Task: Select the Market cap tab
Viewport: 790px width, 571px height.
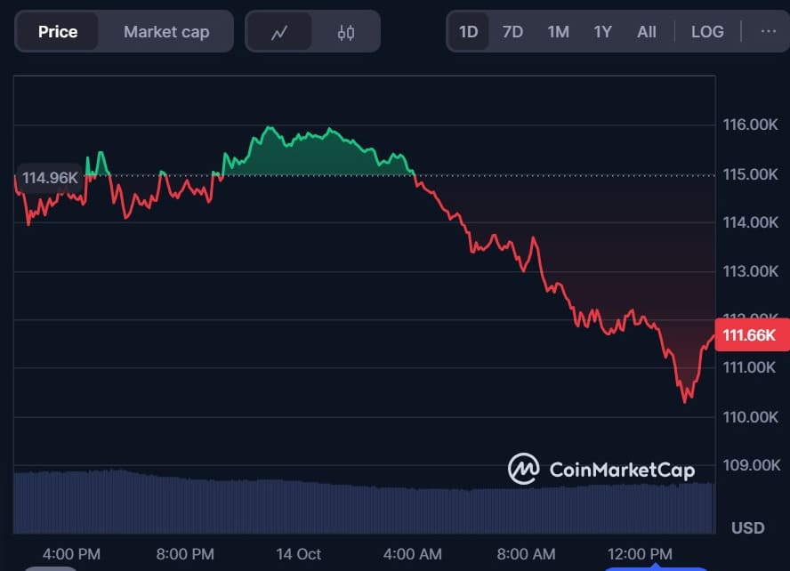Action: [x=166, y=32]
